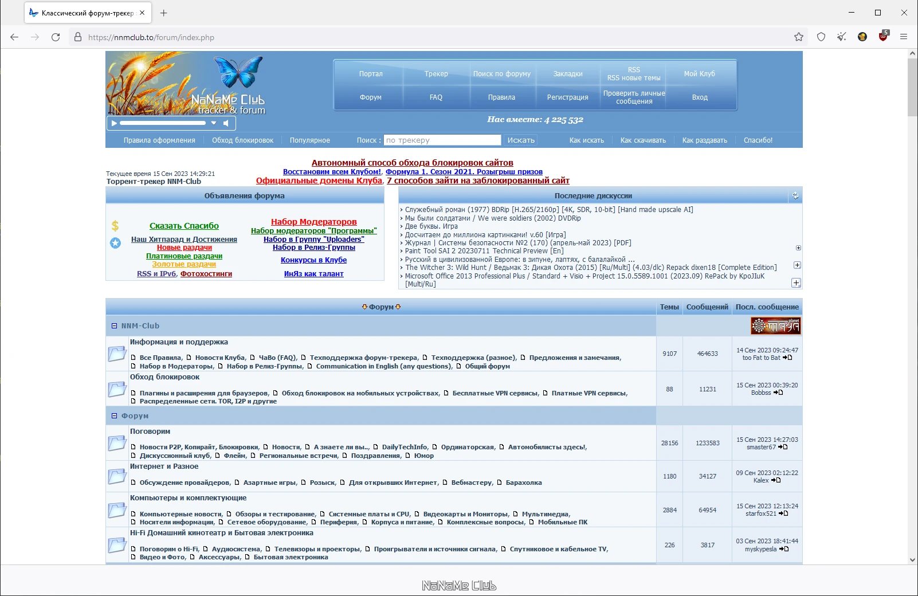Open the Hi-Fi Домашний кинотеатр folder icon
The height and width of the screenshot is (596, 918).
coord(117,545)
